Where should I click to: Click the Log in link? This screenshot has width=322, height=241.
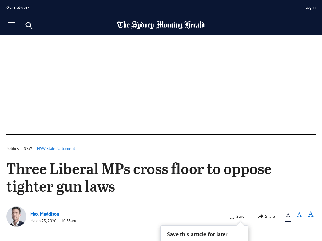point(310,8)
